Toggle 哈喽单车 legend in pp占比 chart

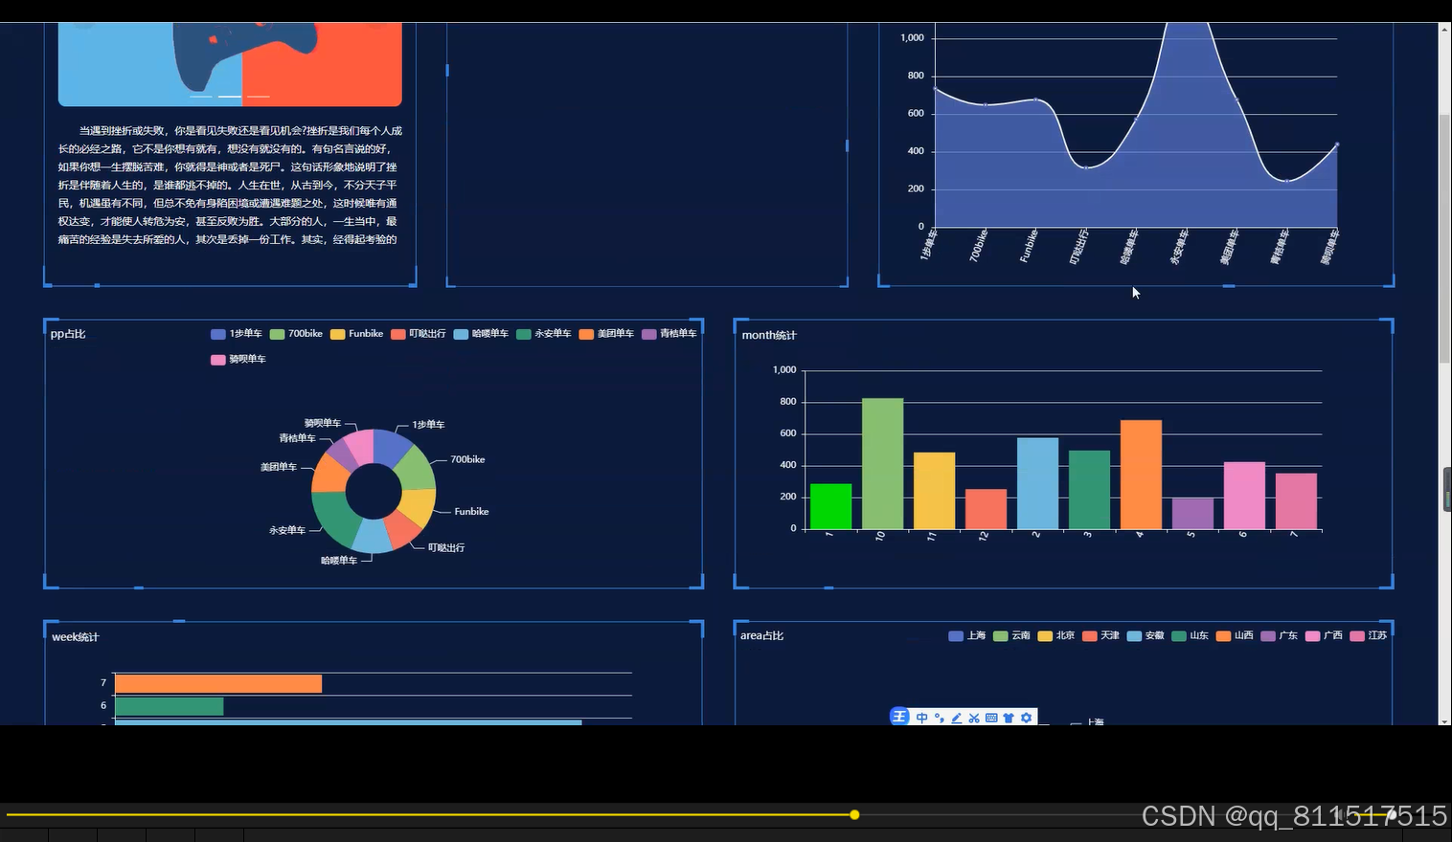tap(481, 334)
